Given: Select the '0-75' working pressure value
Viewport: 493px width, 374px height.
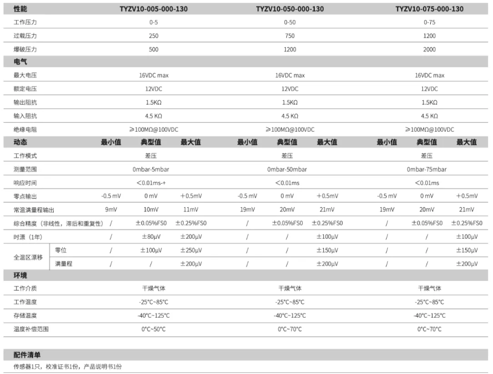Looking at the screenshot, I should point(429,22).
